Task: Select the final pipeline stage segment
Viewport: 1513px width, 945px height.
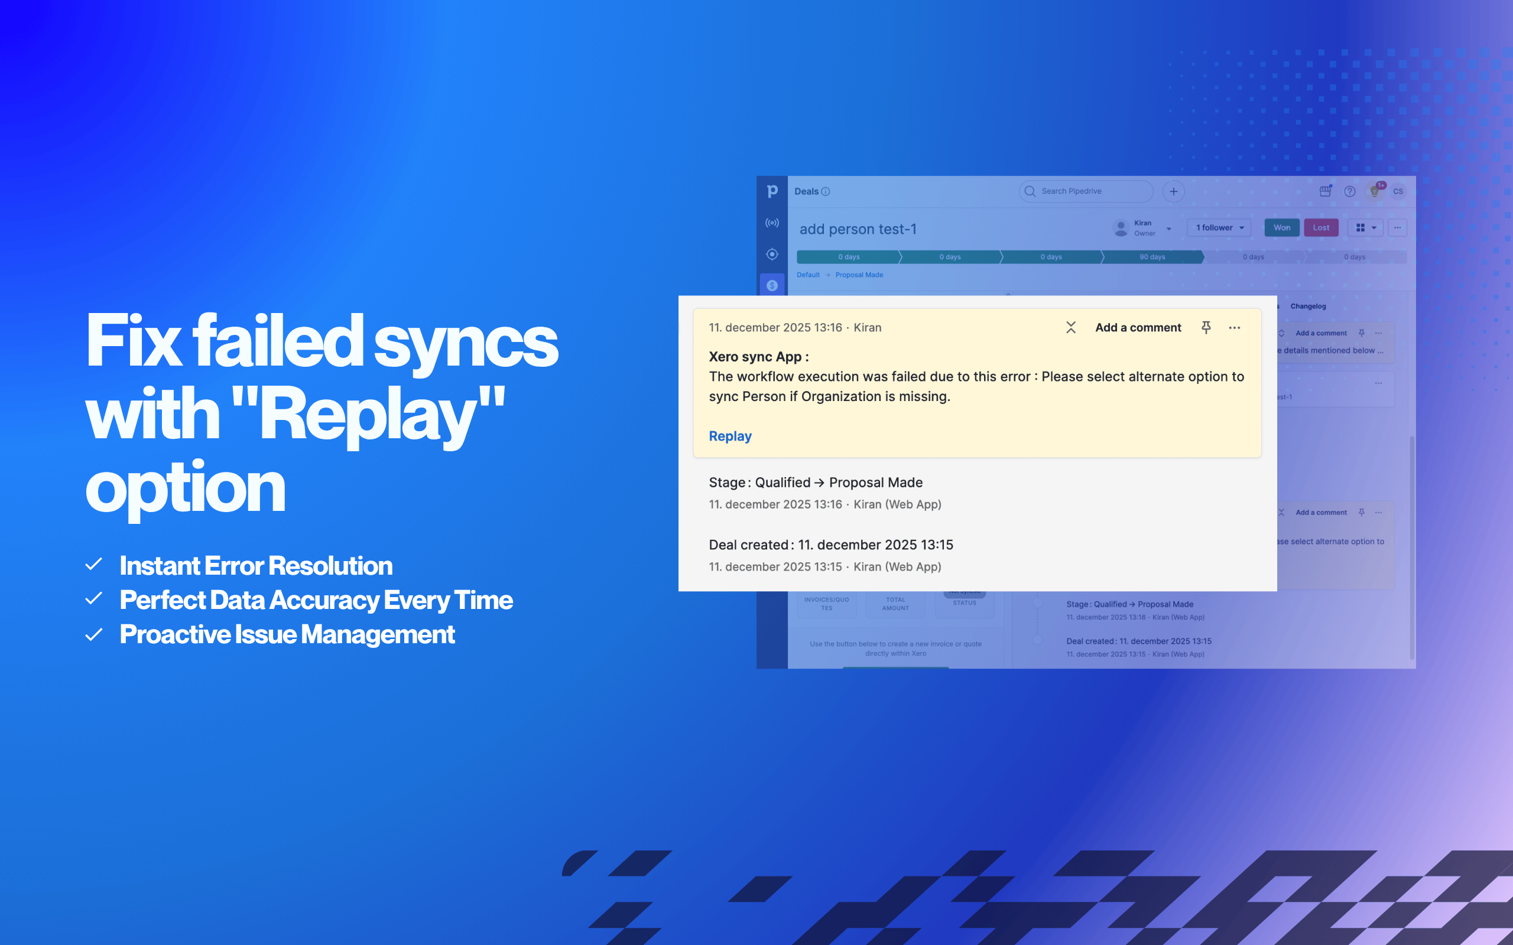Action: (x=1355, y=257)
